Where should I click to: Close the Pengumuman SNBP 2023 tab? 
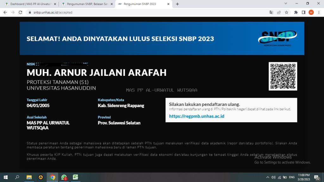168,4
